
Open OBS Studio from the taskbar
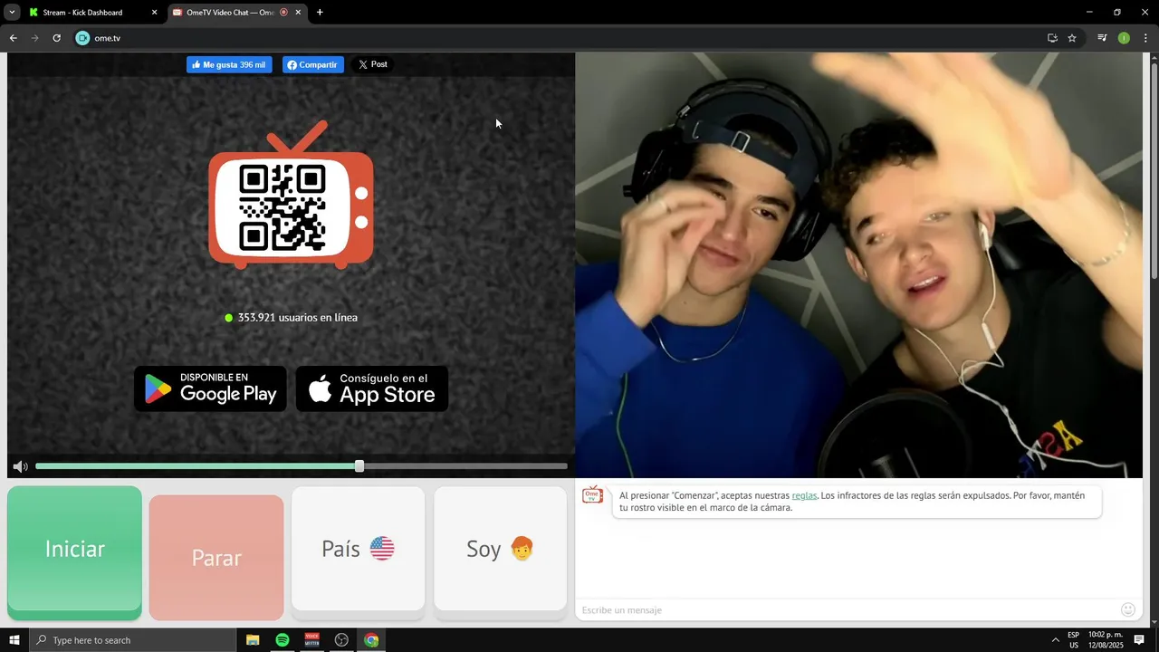(x=341, y=640)
